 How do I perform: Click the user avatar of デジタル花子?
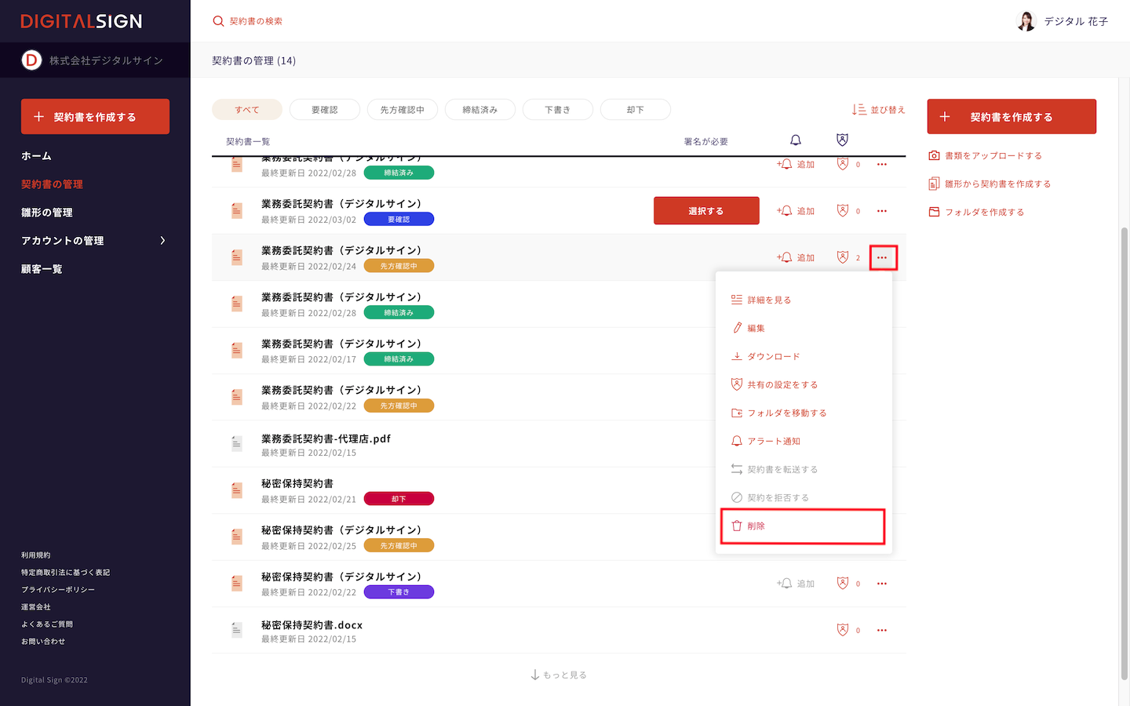click(x=1026, y=21)
